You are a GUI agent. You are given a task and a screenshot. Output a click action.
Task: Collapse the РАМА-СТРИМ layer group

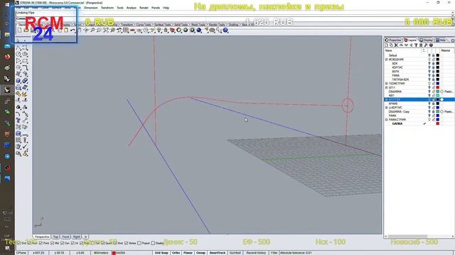[x=387, y=120]
